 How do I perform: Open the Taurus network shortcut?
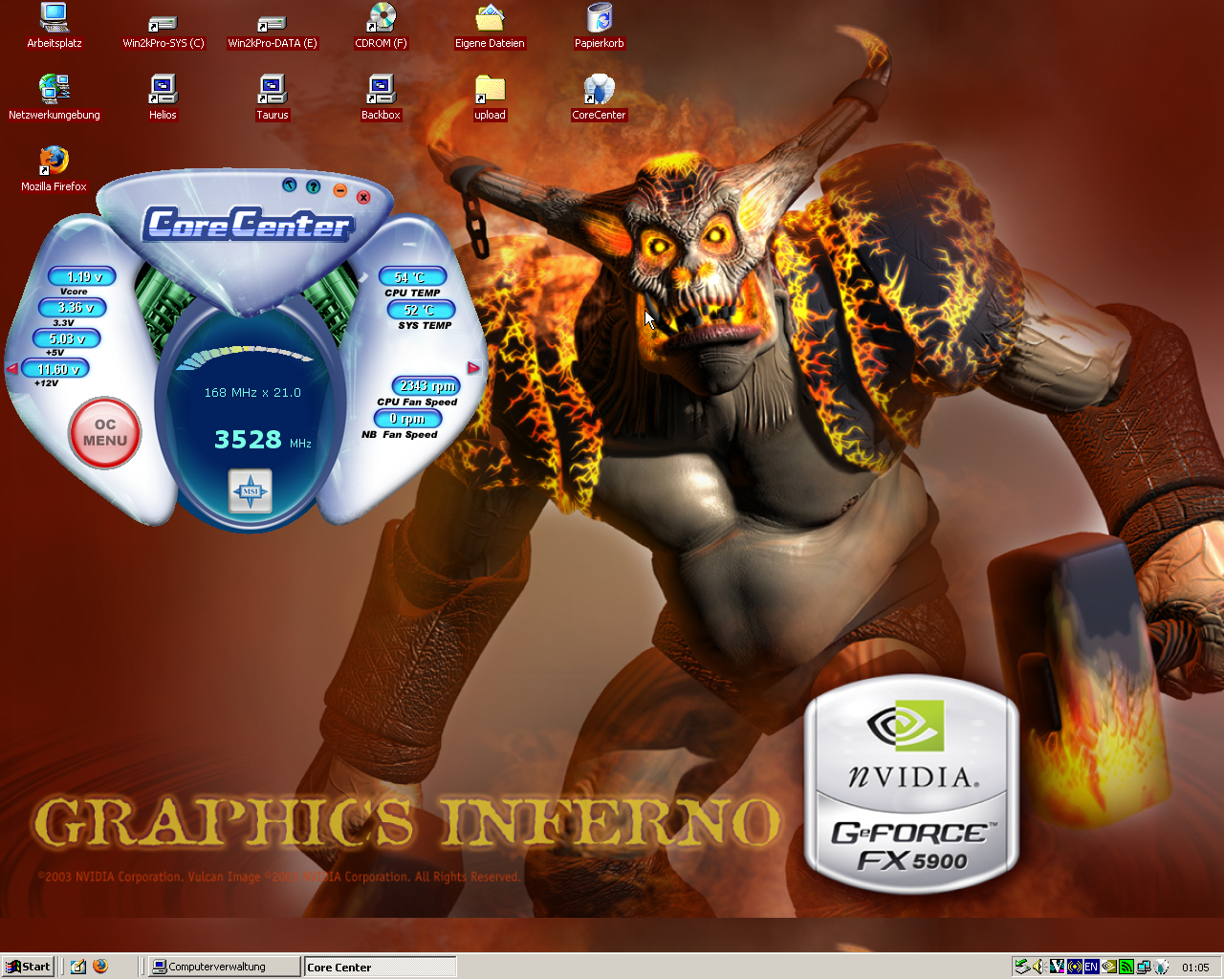click(273, 98)
